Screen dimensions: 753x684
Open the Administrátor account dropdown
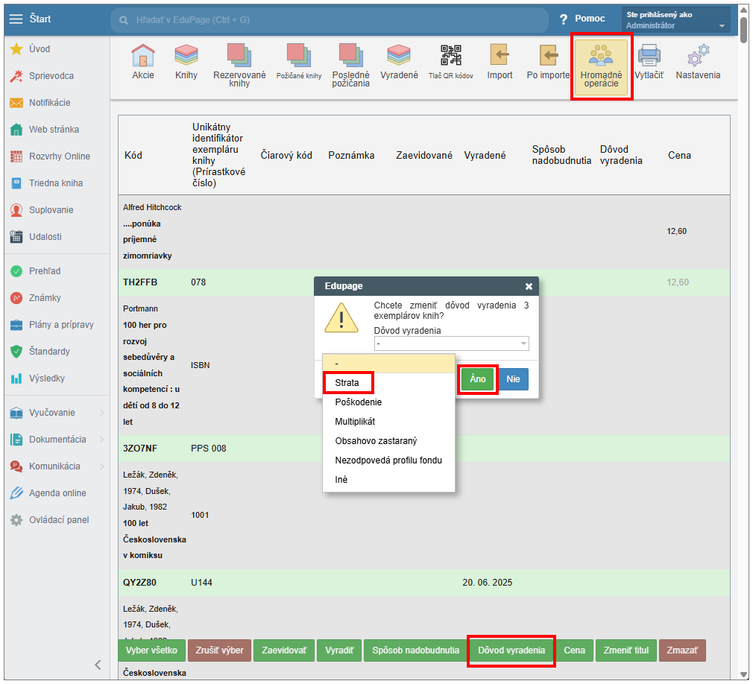(675, 20)
